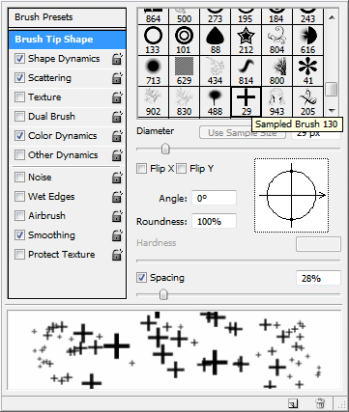Open the Scattering settings label
Screen dimensions: 349x412
click(x=49, y=78)
